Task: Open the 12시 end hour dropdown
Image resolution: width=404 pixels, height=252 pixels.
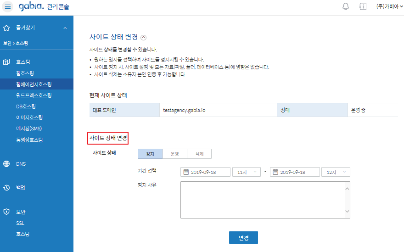Action: pos(336,172)
